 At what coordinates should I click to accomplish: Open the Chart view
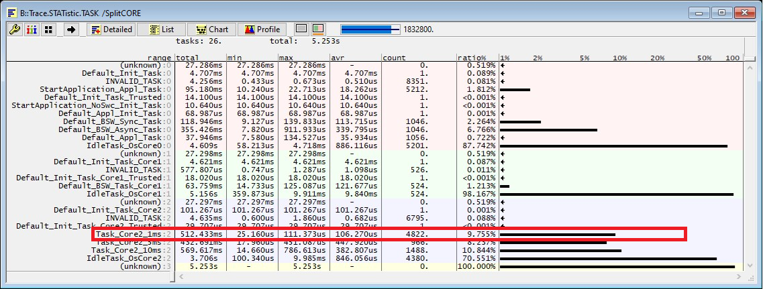(211, 30)
